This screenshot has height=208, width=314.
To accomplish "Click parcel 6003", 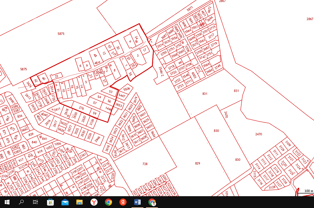I will coord(194,75).
